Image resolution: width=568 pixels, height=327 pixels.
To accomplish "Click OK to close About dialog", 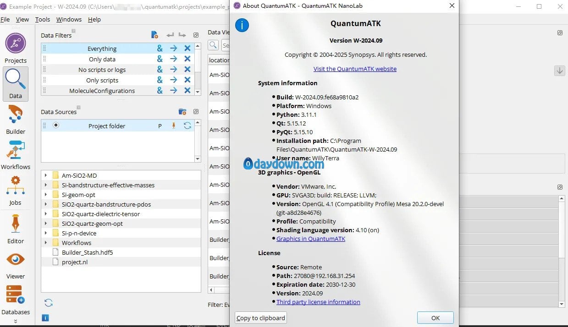I will (x=435, y=318).
